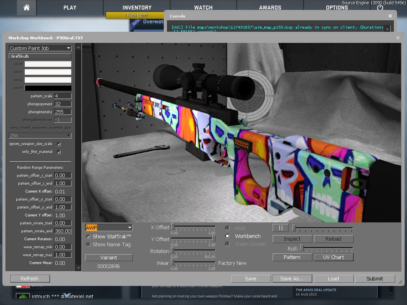
Task: Open the WATCH menu
Action: (x=203, y=8)
